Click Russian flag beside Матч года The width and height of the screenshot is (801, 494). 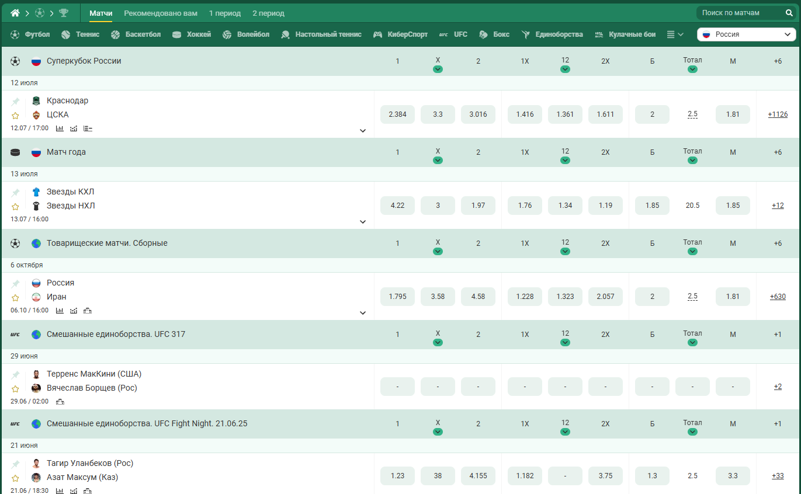[x=36, y=152]
